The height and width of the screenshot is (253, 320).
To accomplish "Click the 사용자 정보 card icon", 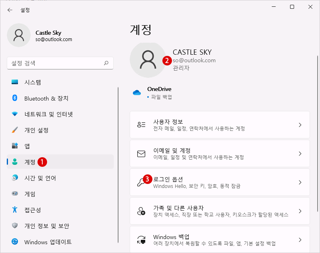I will pyautogui.click(x=141, y=125).
